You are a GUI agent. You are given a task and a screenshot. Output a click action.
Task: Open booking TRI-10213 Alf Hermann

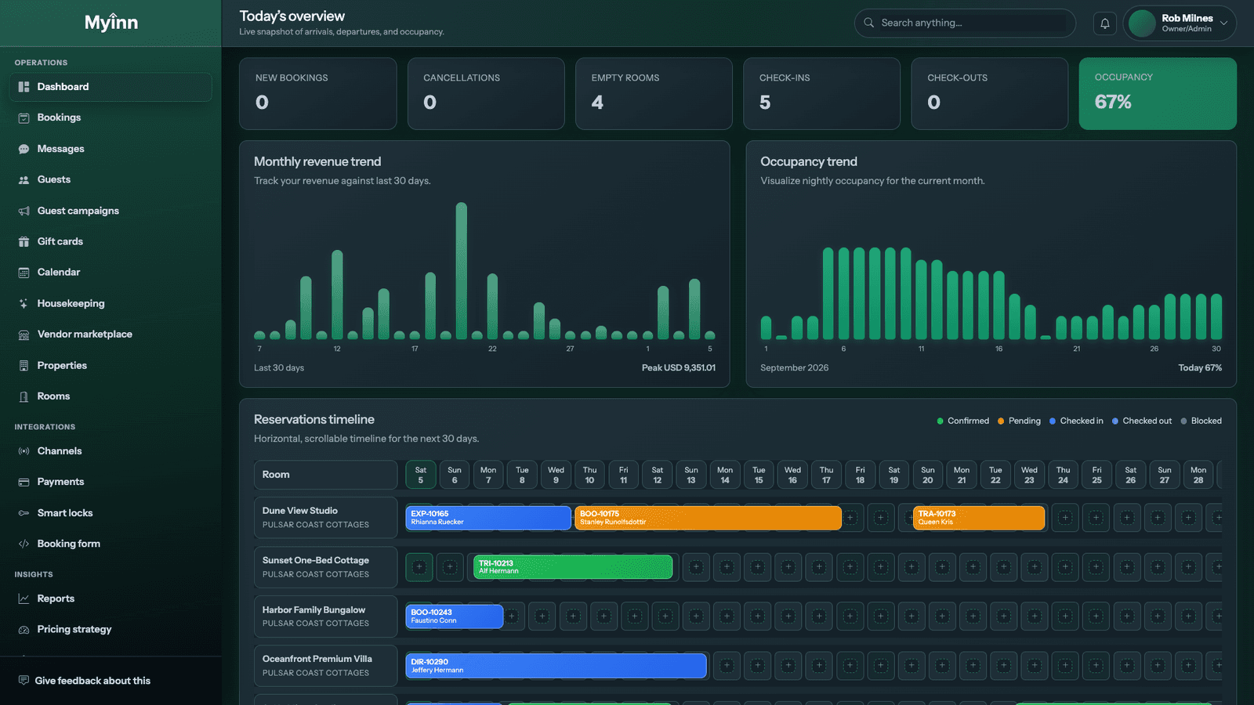(x=573, y=567)
